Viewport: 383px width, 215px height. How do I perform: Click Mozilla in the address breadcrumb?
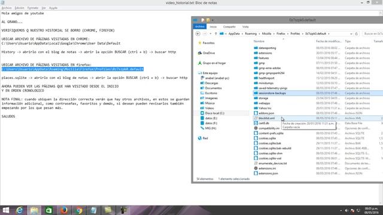click(x=266, y=33)
